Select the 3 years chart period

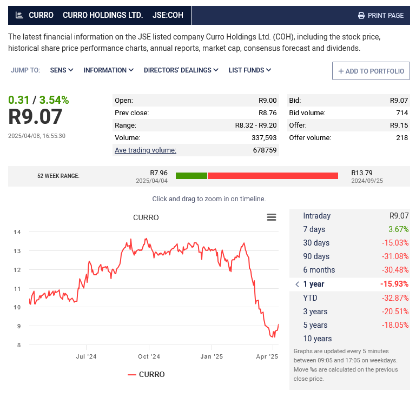click(x=349, y=312)
